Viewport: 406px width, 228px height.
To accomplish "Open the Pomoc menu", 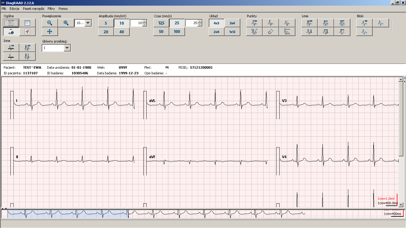I will (63, 9).
